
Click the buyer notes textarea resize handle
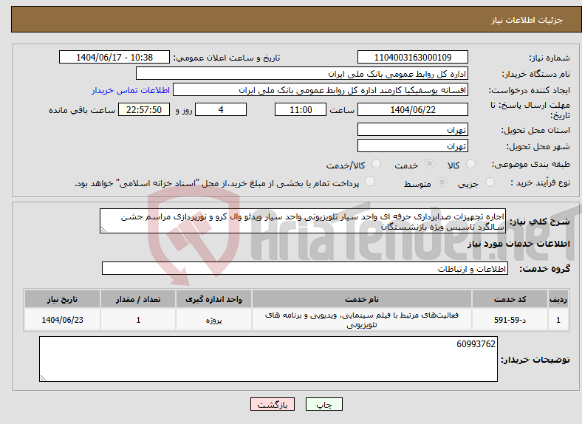[43, 378]
